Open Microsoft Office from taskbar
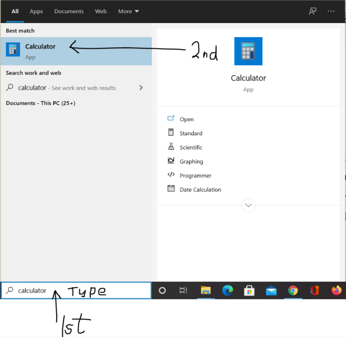The height and width of the screenshot is (341, 346). point(315,291)
